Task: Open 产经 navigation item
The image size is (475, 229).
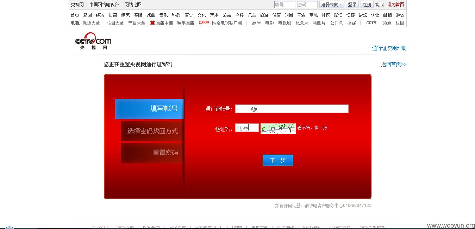Action: (x=239, y=15)
